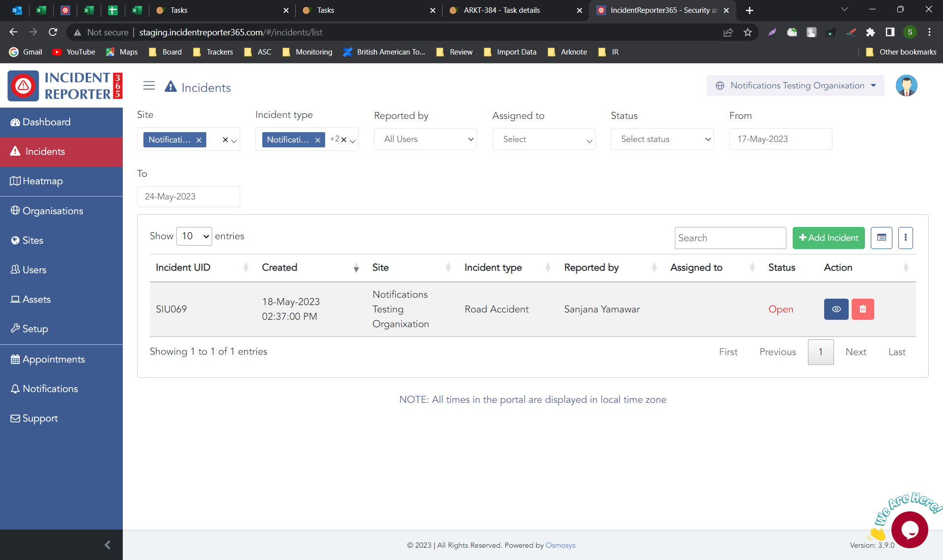Open the hamburger menu icon
This screenshot has height=560, width=943.
coord(149,86)
